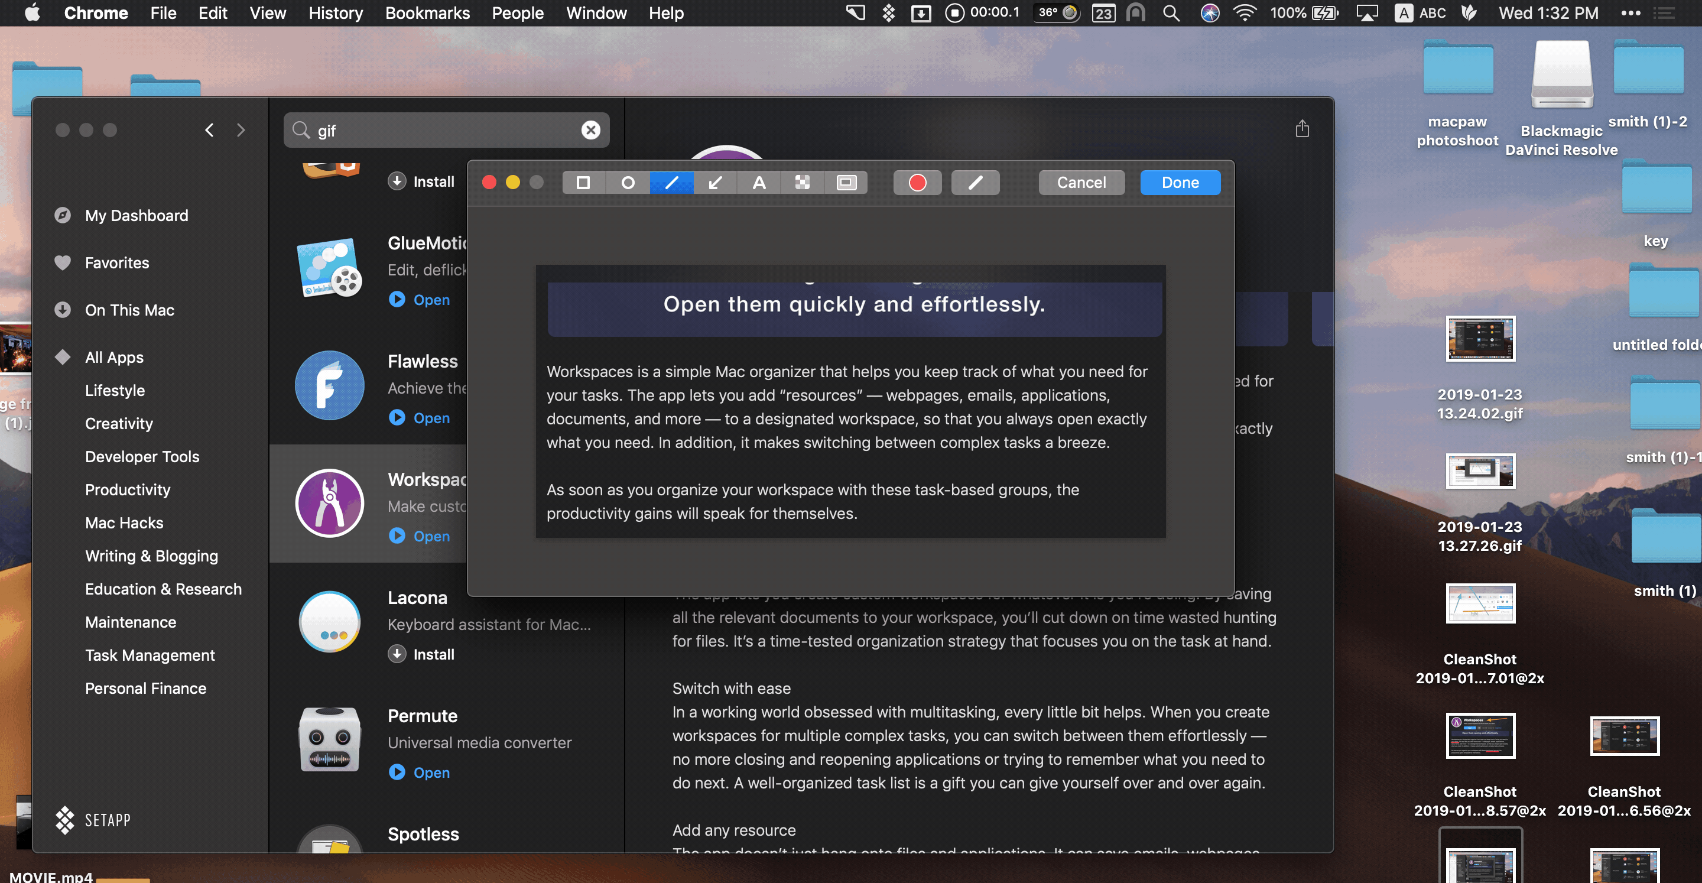Expand the Writing & Blogging sidebar section
This screenshot has width=1702, height=883.
(151, 554)
